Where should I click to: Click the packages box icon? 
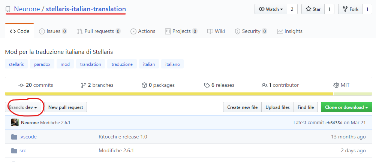(144, 85)
